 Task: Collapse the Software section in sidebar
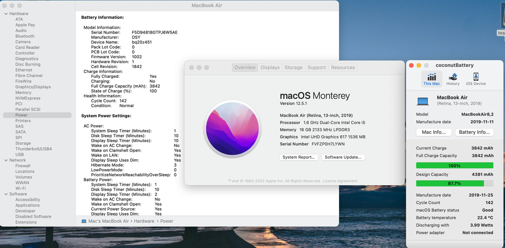pyautogui.click(x=6, y=194)
